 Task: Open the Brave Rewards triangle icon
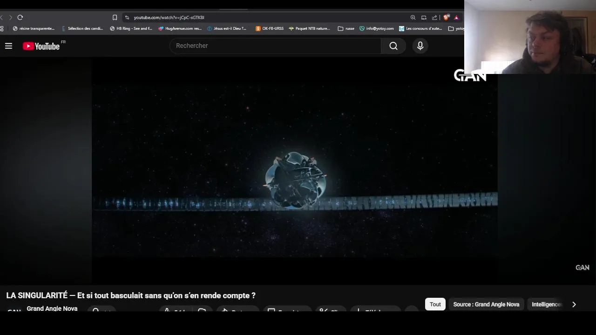pyautogui.click(x=456, y=18)
